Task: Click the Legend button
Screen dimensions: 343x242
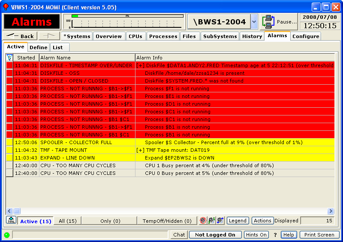Action: (x=238, y=221)
